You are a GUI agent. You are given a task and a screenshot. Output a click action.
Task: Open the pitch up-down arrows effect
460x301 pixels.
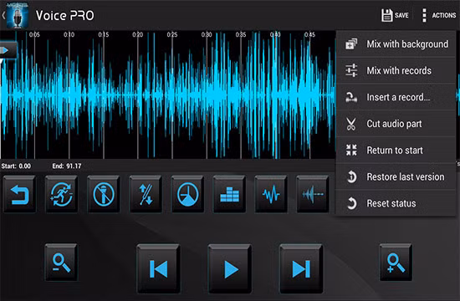146,194
